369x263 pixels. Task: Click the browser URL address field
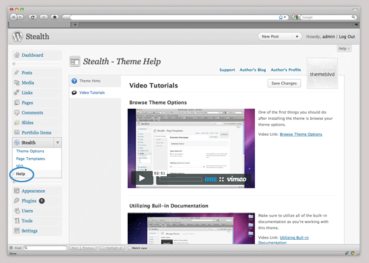click(x=174, y=17)
